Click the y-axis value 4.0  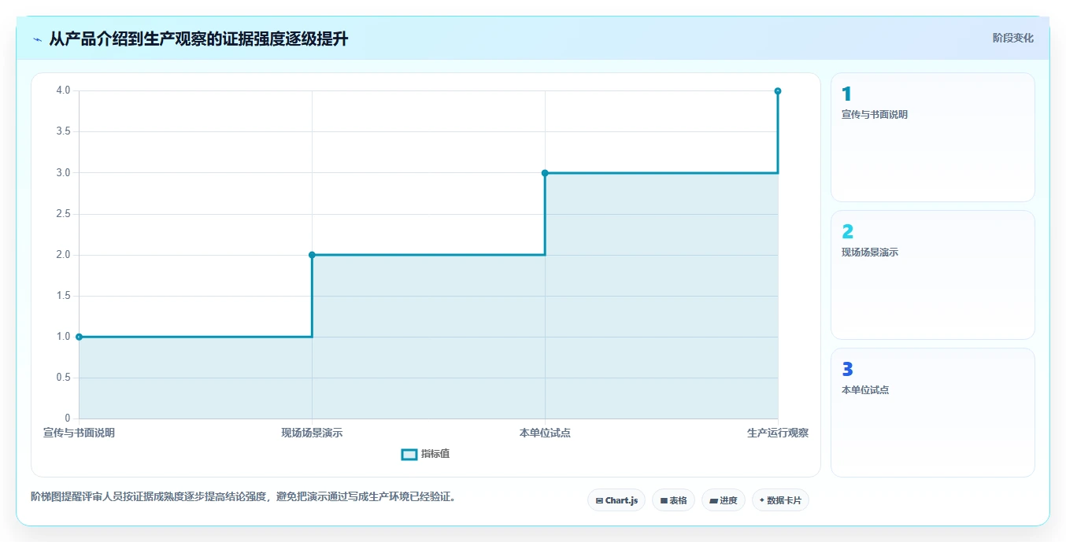63,90
